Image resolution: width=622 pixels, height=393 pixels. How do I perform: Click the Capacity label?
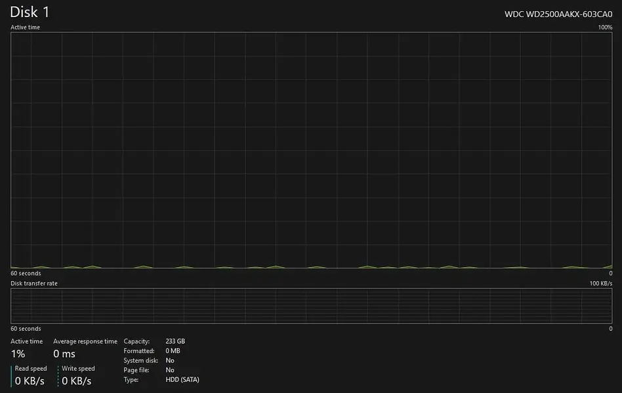(136, 341)
